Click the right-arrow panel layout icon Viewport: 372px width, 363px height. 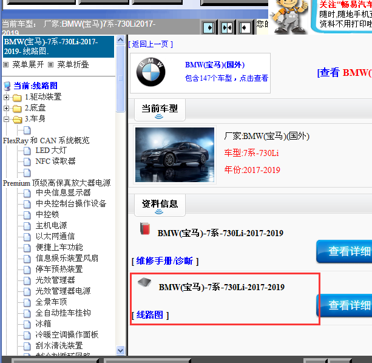pyautogui.click(x=209, y=28)
